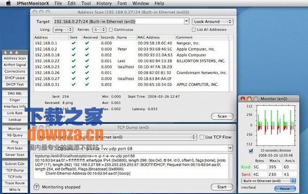Open the Font menu
The image size is (308, 194).
click(122, 4)
